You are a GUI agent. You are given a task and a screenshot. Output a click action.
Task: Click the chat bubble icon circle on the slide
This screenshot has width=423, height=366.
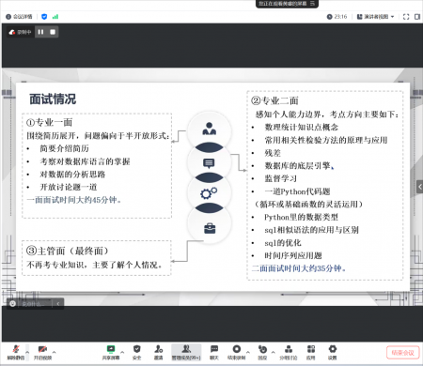click(210, 162)
